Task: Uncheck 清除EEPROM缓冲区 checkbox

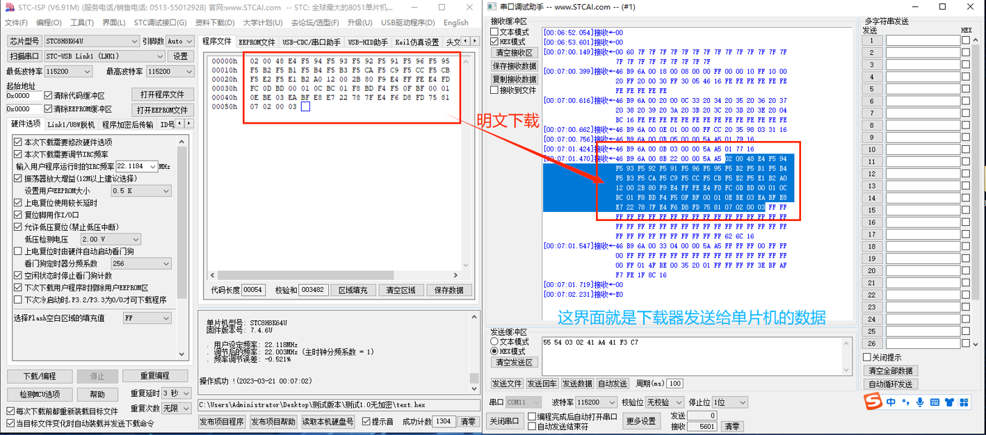Action: (48, 109)
